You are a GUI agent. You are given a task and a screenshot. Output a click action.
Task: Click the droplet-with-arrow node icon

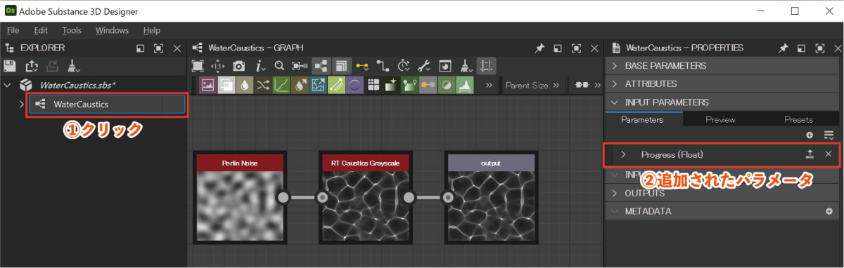click(300, 86)
